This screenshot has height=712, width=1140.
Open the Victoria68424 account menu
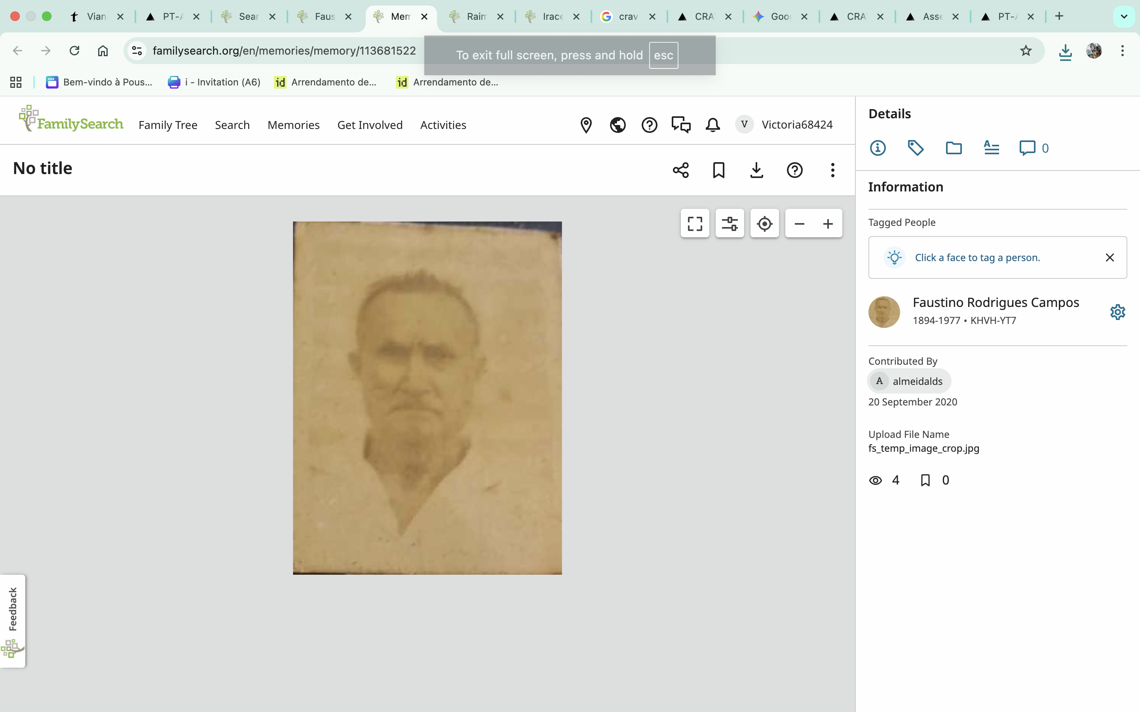click(784, 125)
